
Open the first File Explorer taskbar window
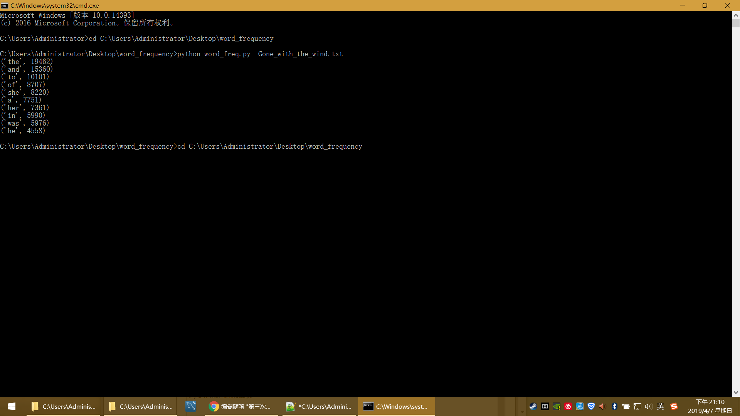(64, 406)
